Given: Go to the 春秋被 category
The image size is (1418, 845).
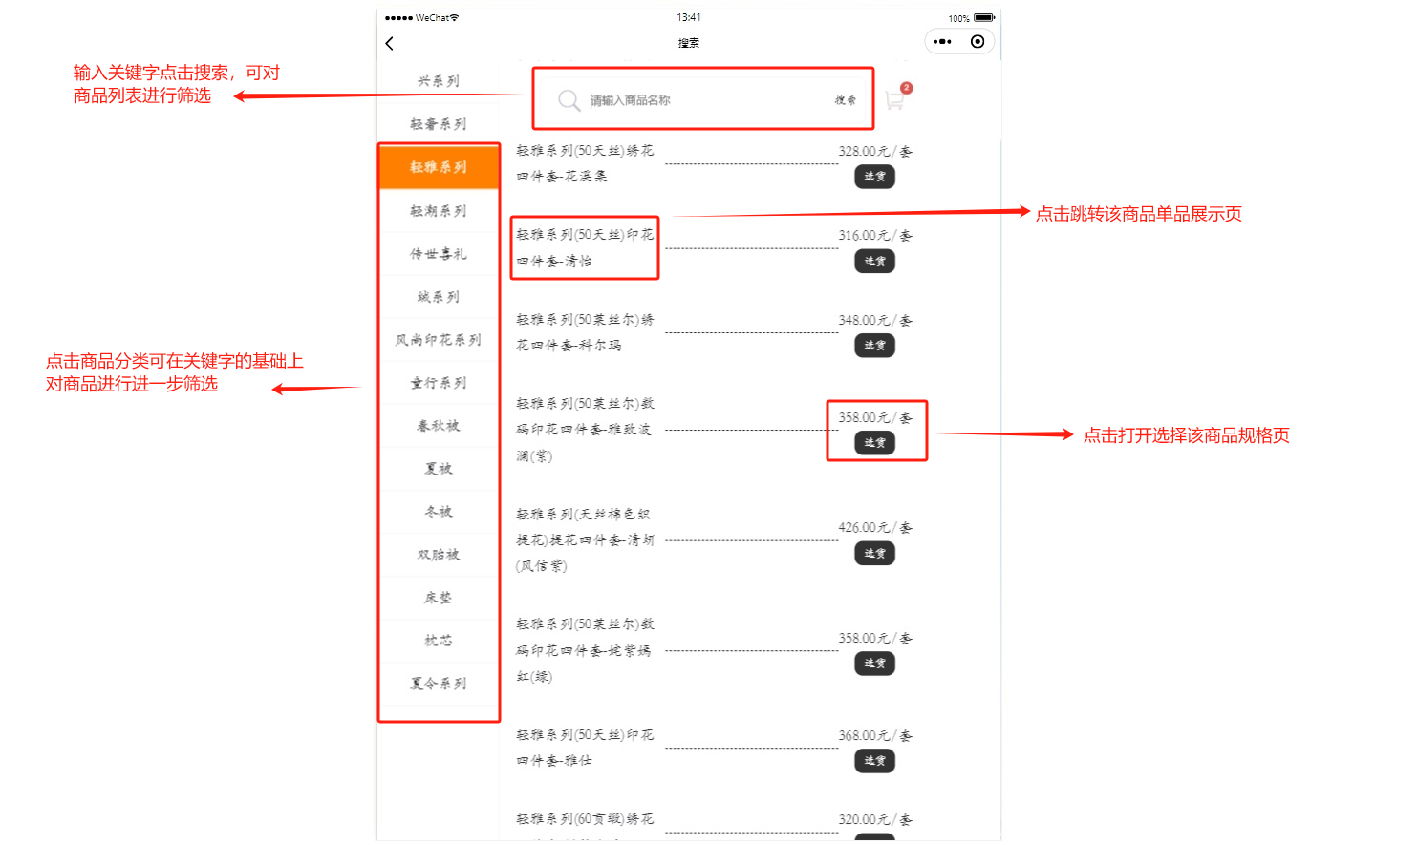Looking at the screenshot, I should pos(439,426).
